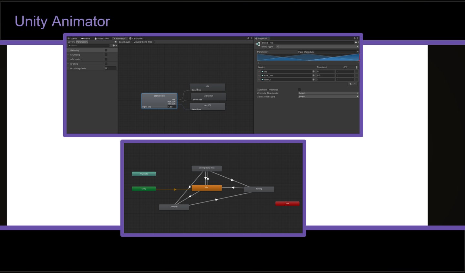
Task: Open the Animator panel three-dot menu
Action: pos(252,38)
